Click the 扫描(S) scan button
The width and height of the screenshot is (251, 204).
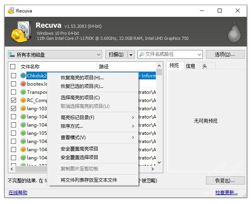116,54
